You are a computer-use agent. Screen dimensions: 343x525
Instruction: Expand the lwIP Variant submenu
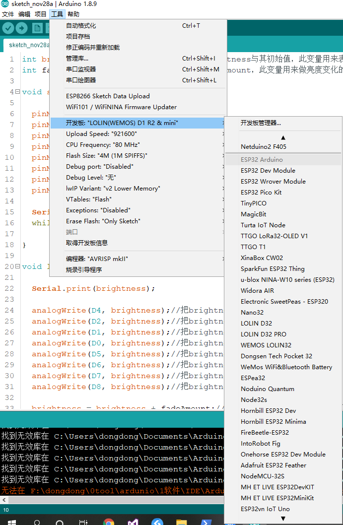pos(138,189)
